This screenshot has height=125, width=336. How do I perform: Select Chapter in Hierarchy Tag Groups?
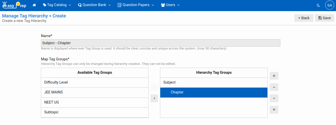coord(214,92)
